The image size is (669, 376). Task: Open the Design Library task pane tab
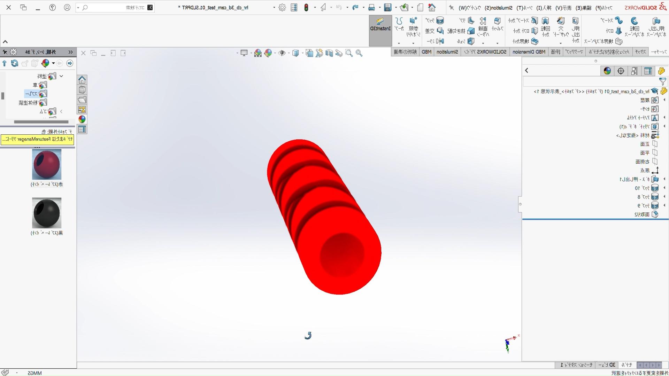[82, 90]
